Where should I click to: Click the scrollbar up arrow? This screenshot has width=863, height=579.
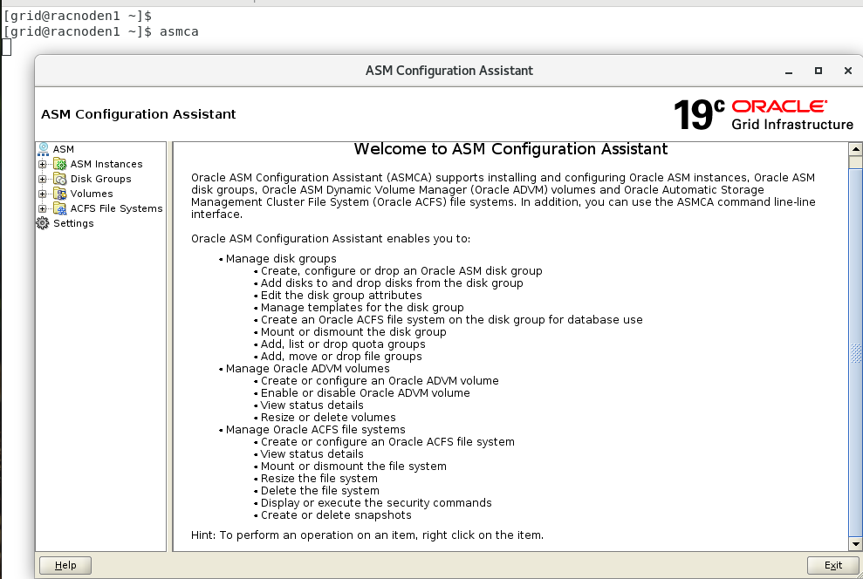point(856,149)
